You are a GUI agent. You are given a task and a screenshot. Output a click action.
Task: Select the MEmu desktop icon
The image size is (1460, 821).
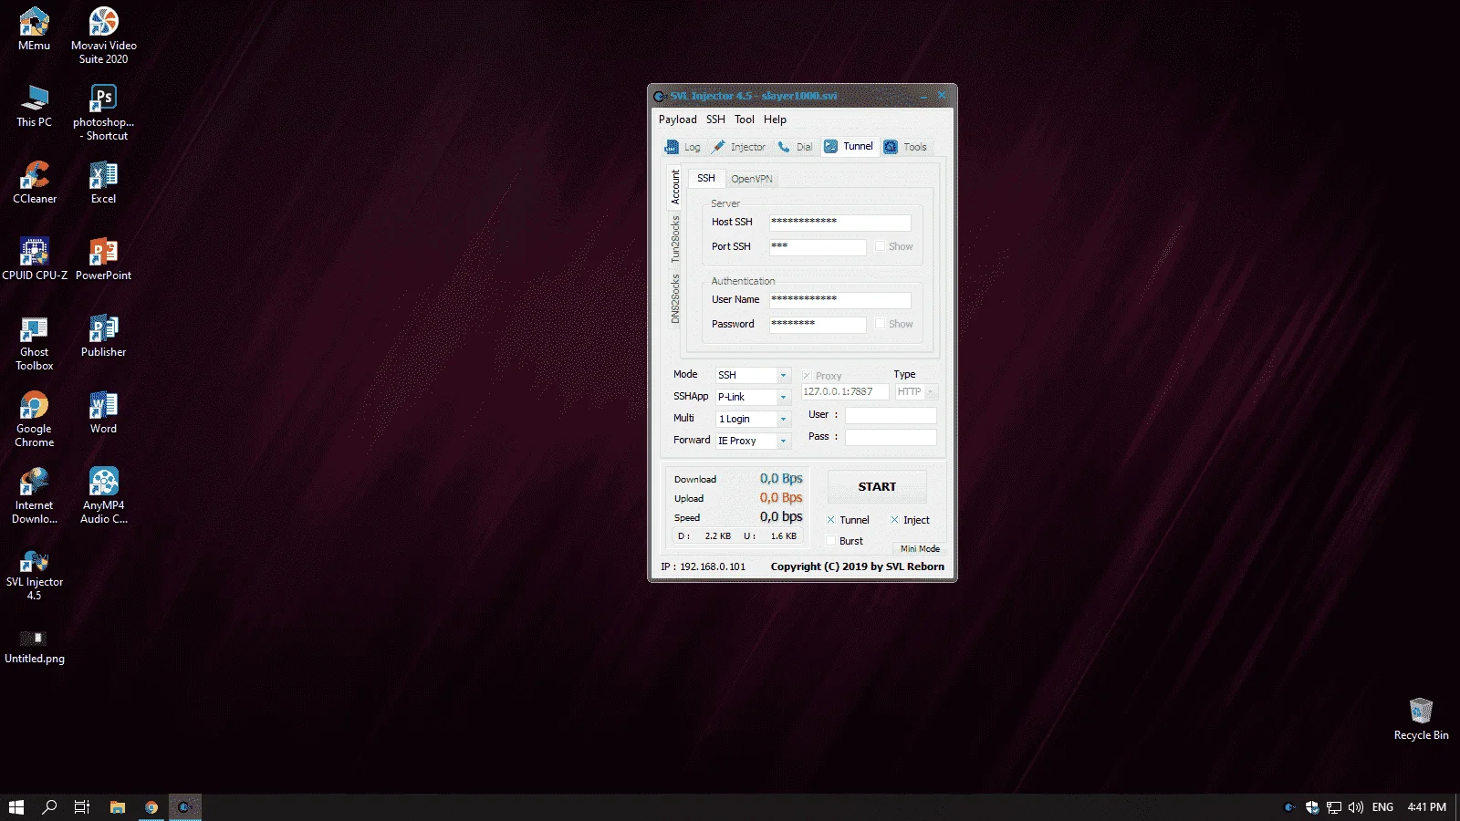(35, 28)
